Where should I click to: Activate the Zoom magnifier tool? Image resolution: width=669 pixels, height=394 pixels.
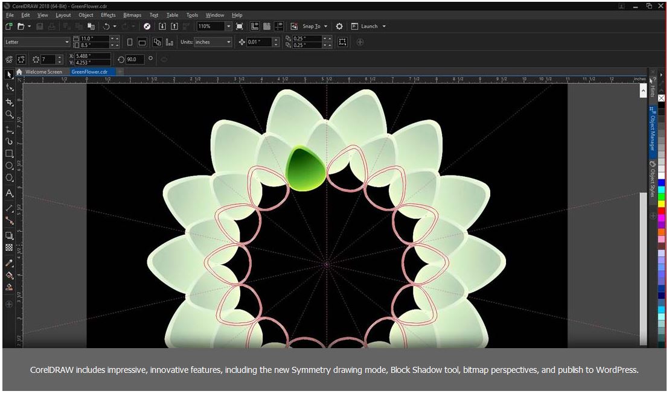(x=9, y=114)
